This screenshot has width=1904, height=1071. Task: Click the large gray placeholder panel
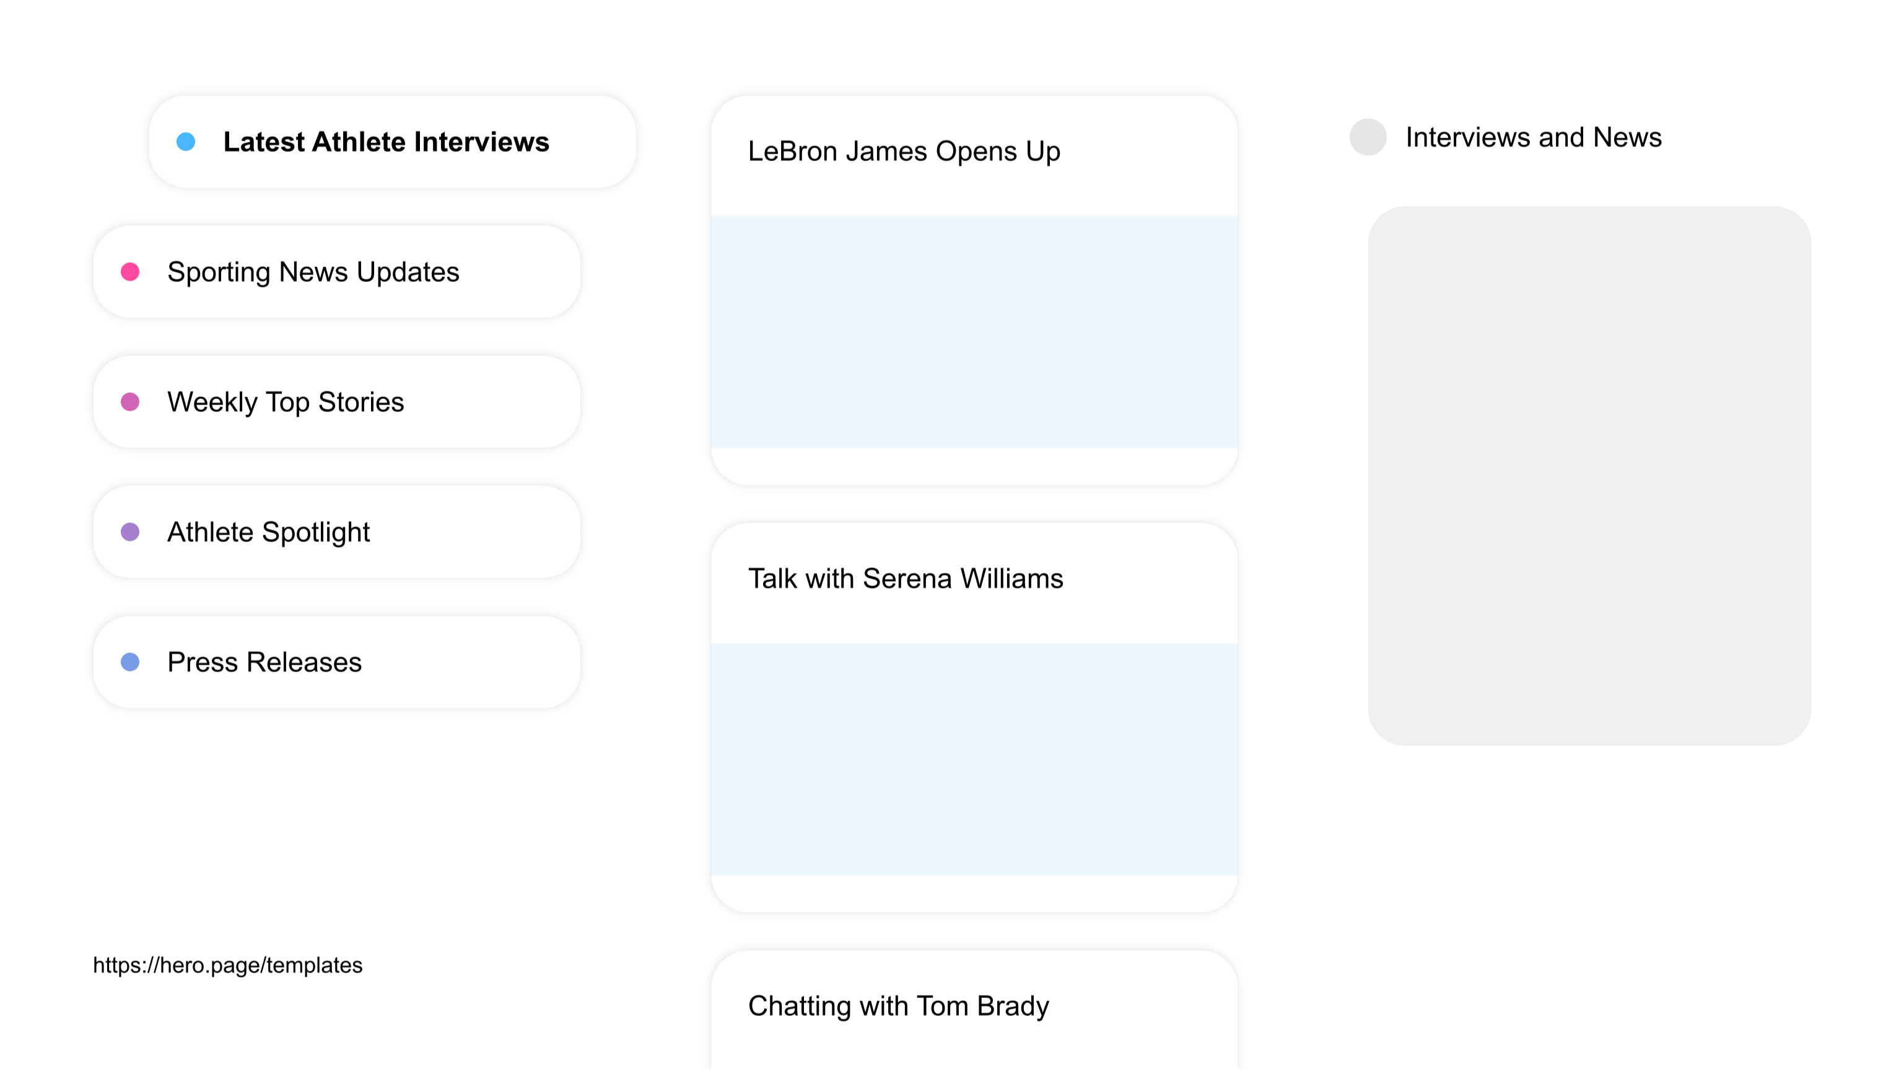click(x=1589, y=475)
